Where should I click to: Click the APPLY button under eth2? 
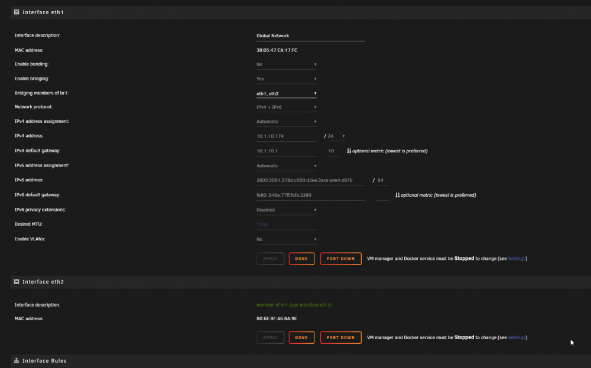270,337
